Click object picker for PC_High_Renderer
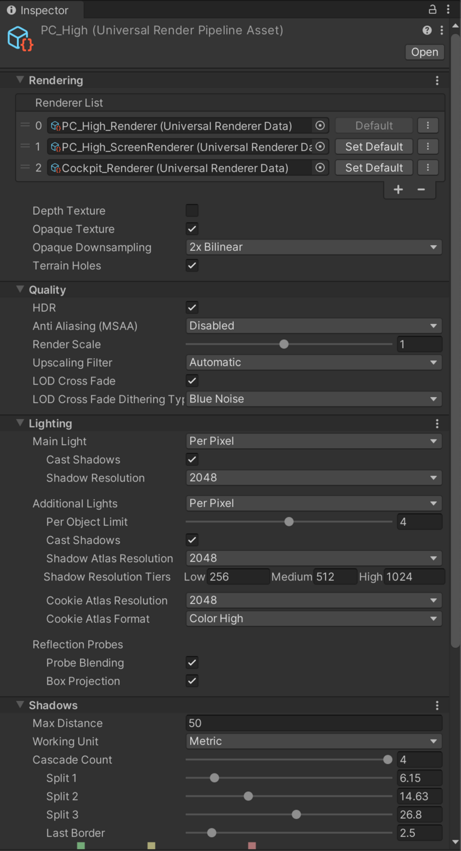Viewport: 461px width, 851px height. [x=320, y=125]
